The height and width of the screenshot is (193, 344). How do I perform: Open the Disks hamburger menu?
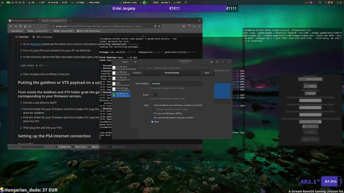pyautogui.click(x=135, y=62)
